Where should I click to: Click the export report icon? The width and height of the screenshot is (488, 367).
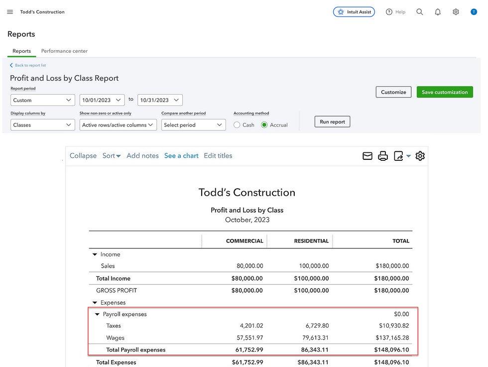coord(399,156)
